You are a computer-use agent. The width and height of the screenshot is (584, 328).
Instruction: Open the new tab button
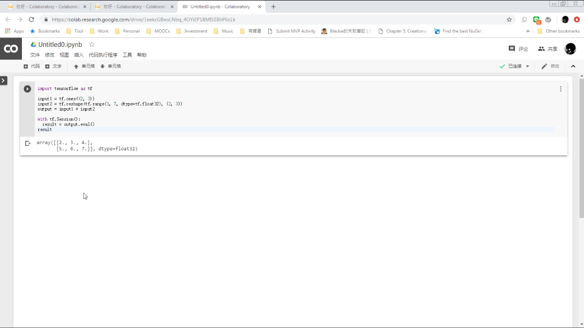point(273,7)
